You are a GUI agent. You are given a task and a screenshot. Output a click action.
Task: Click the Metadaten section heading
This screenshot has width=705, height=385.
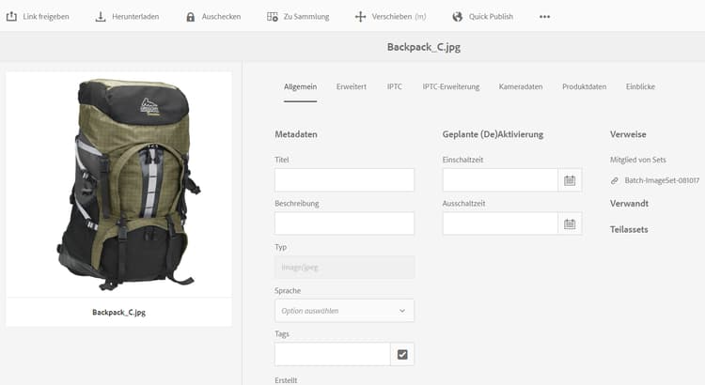click(296, 134)
